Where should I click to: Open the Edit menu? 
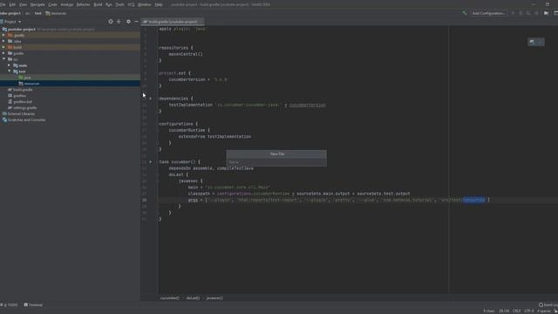12,4
